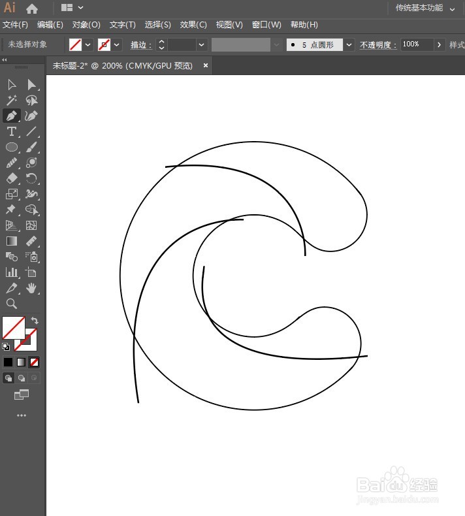
Task: Select the Width warp tool
Action: point(31,194)
